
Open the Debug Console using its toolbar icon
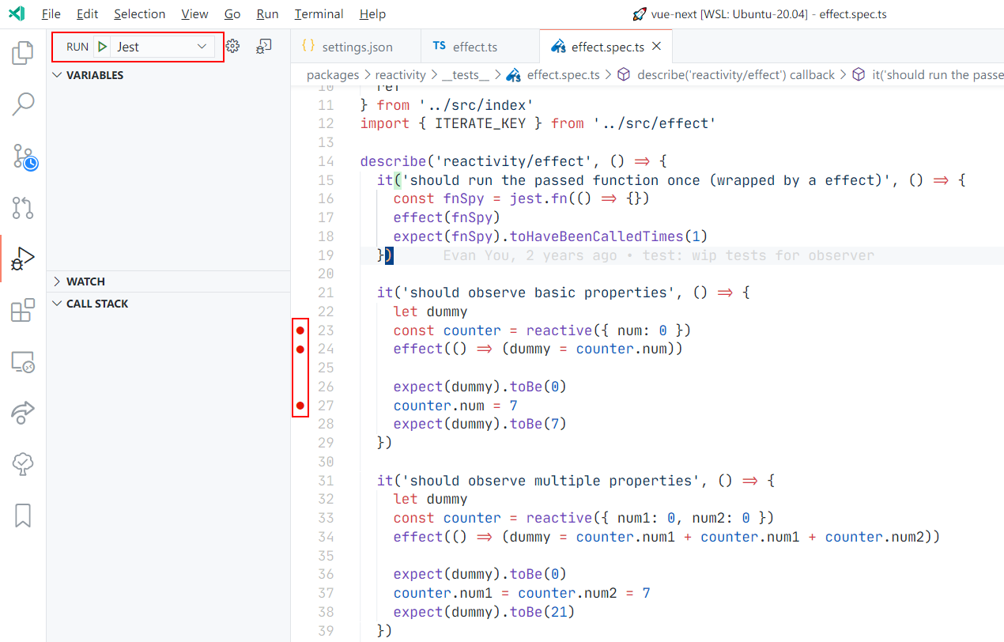(x=262, y=46)
